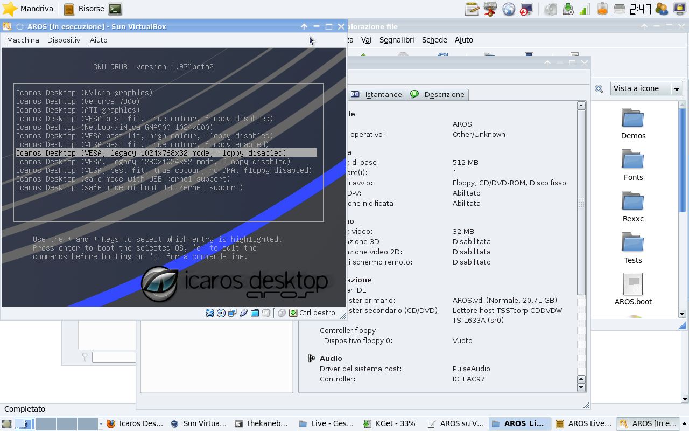Open the Segnalibri menu in file manager

click(x=397, y=40)
